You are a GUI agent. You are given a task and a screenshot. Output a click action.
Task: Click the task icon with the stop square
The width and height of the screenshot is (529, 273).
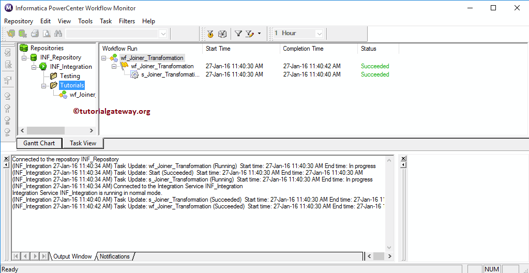7,120
